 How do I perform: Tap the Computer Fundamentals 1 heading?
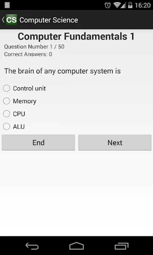(x=76, y=37)
